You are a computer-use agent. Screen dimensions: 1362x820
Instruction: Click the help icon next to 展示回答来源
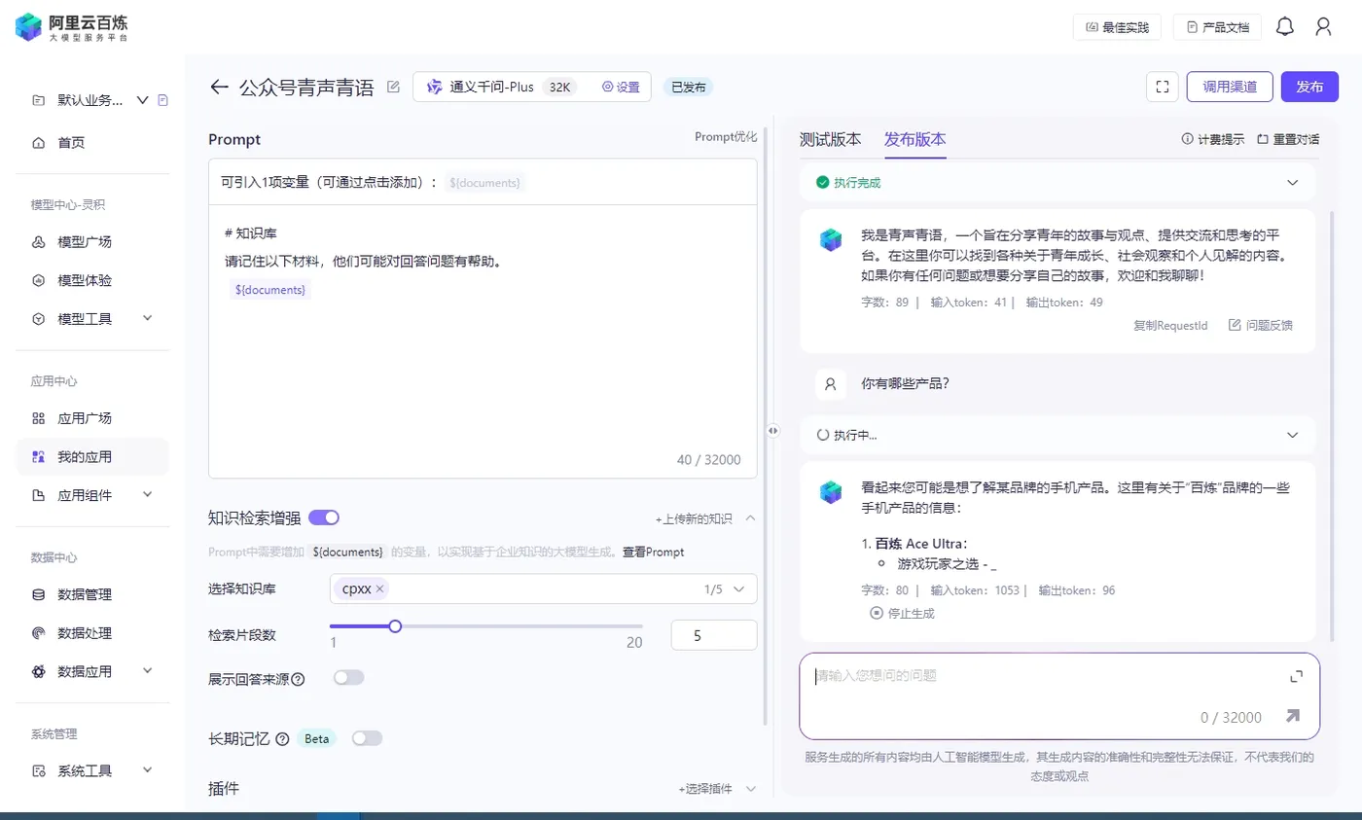point(298,679)
